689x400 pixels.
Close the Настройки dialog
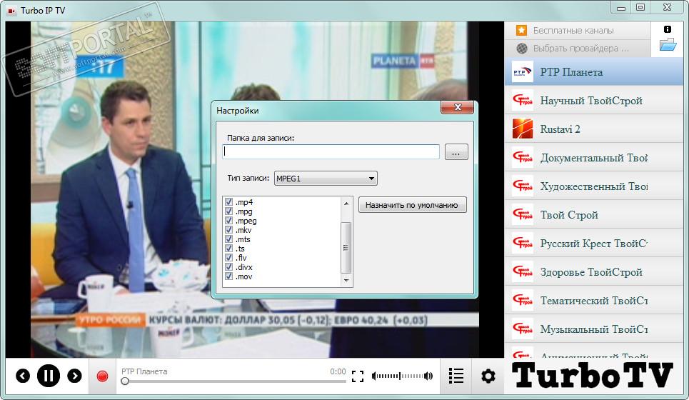[x=457, y=107]
